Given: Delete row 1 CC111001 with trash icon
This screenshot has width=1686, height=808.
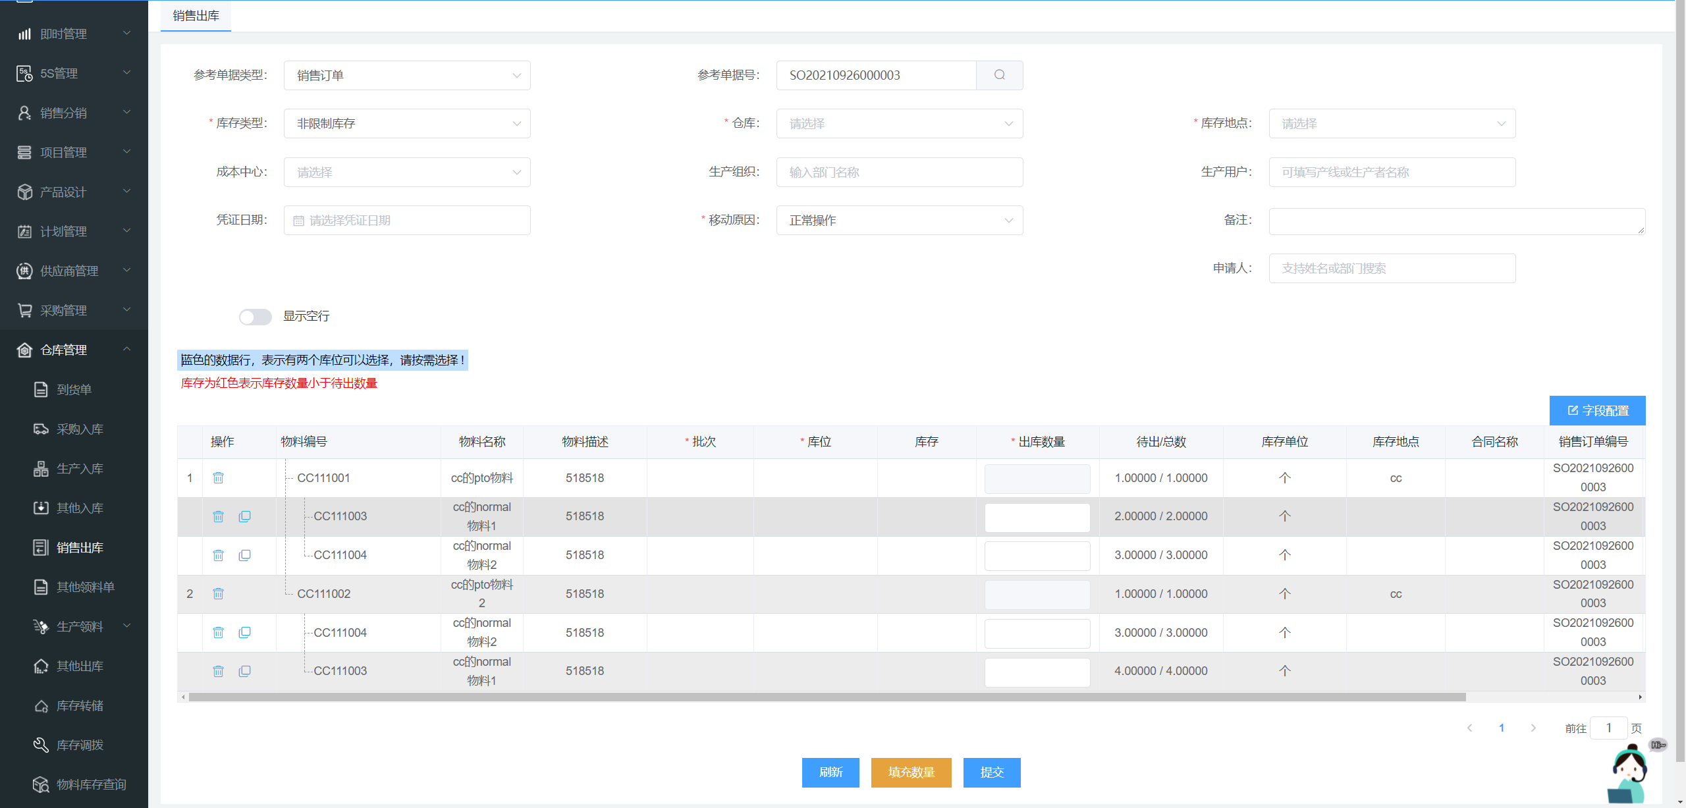Looking at the screenshot, I should (218, 478).
